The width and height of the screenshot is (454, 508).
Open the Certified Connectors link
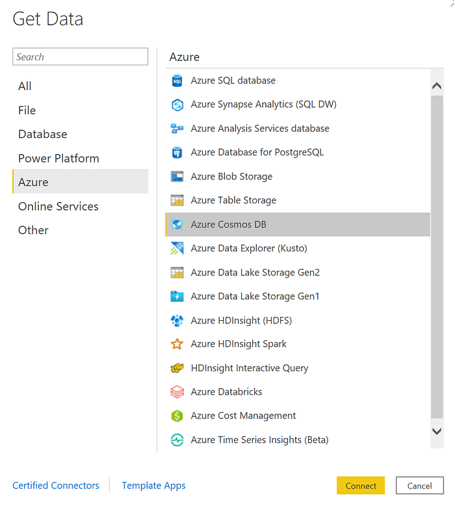pos(56,485)
